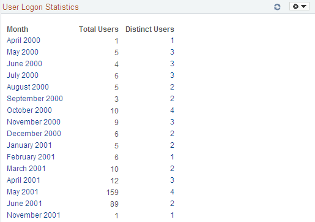Click distinct users 1 for February 2001
Screen dimensions: 315x222
[x=172, y=157]
